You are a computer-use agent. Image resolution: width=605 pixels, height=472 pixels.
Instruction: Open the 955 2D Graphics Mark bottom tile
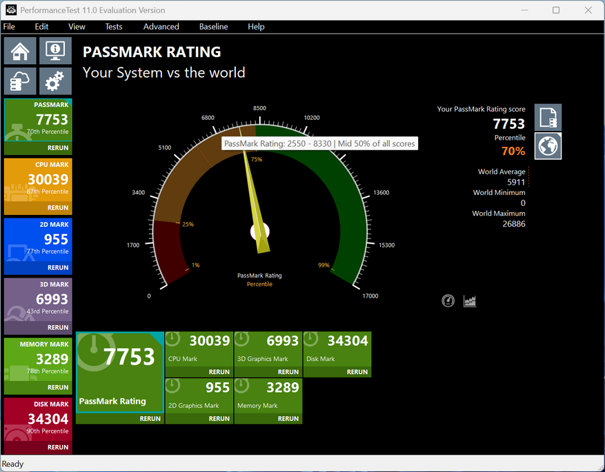point(199,396)
